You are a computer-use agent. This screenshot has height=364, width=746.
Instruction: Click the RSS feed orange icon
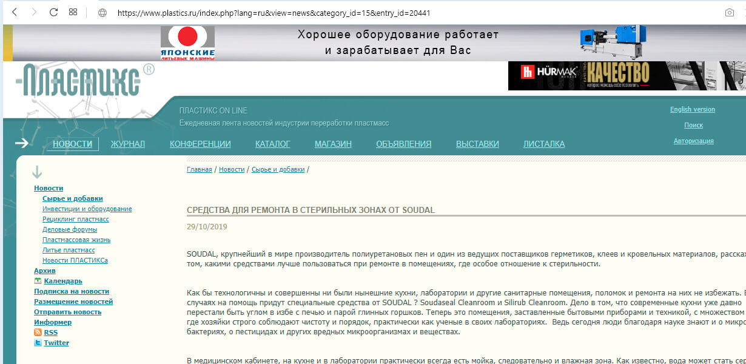click(x=38, y=332)
